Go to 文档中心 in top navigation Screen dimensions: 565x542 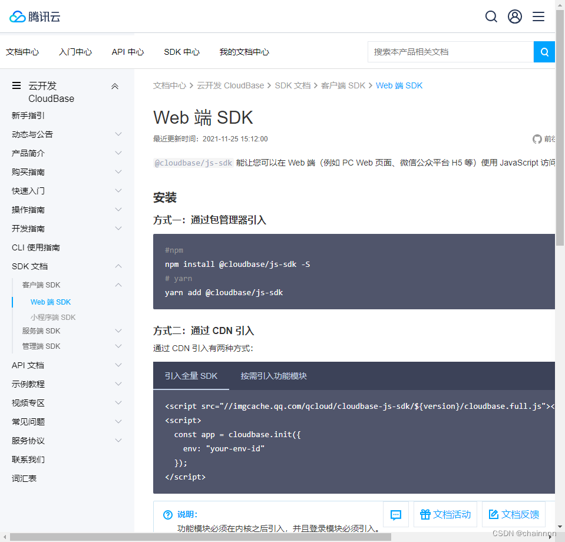(x=22, y=52)
